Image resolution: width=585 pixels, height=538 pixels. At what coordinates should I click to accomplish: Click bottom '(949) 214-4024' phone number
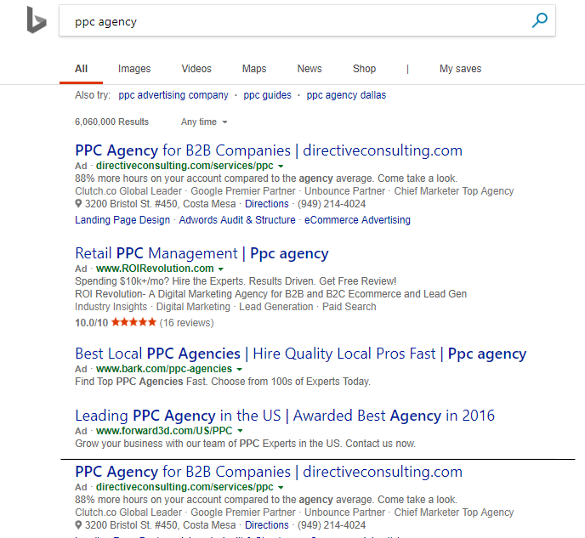(332, 525)
